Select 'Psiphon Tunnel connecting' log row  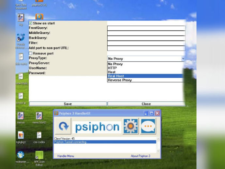(105, 142)
